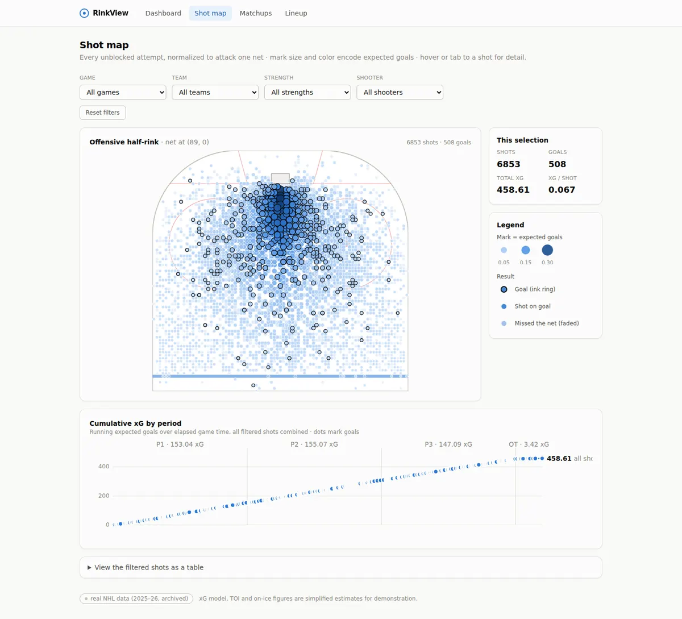
Task: Click the 'real NHL data (2025–26, archived)' badge
Action: (x=136, y=599)
